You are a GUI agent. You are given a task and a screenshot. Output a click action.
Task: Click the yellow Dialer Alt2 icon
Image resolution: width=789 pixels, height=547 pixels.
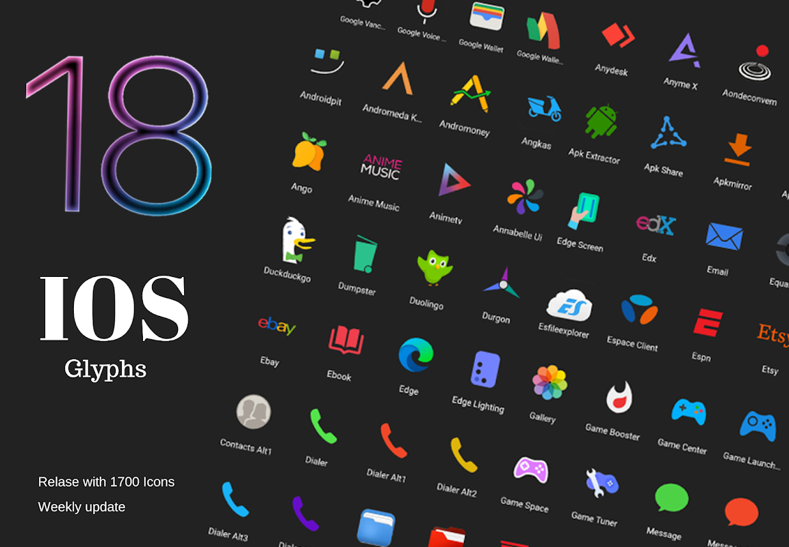point(463,455)
